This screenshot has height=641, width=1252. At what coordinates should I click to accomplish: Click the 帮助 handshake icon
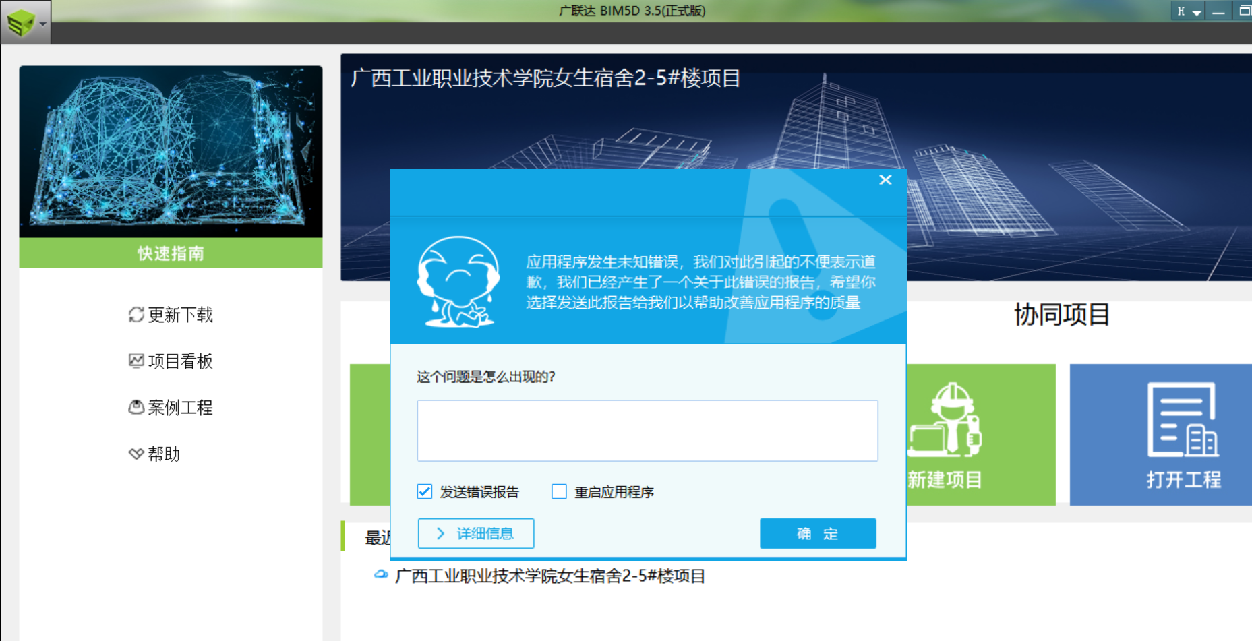136,454
